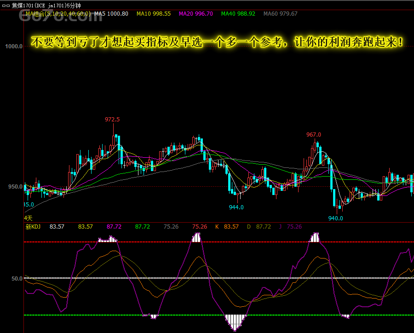The height and width of the screenshot is (333, 414).
Task: Click the purple J 75.26 readout
Action: click(290, 227)
